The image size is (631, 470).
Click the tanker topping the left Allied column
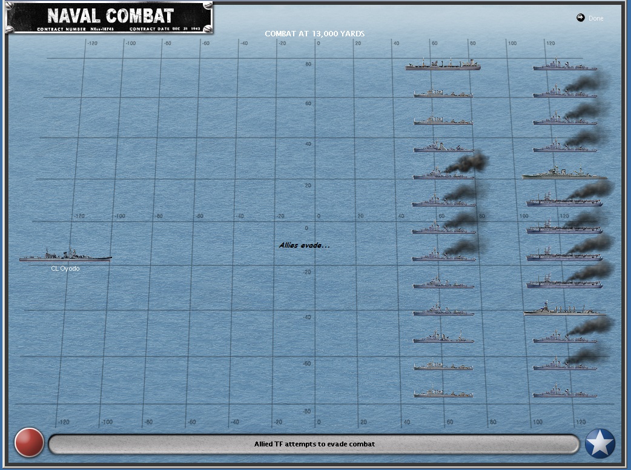(443, 64)
